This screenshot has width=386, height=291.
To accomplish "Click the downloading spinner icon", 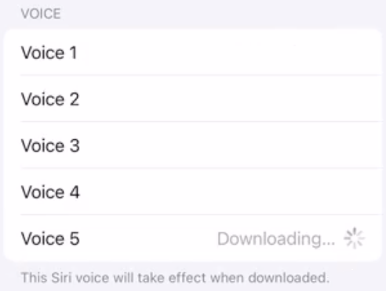I will coord(354,238).
